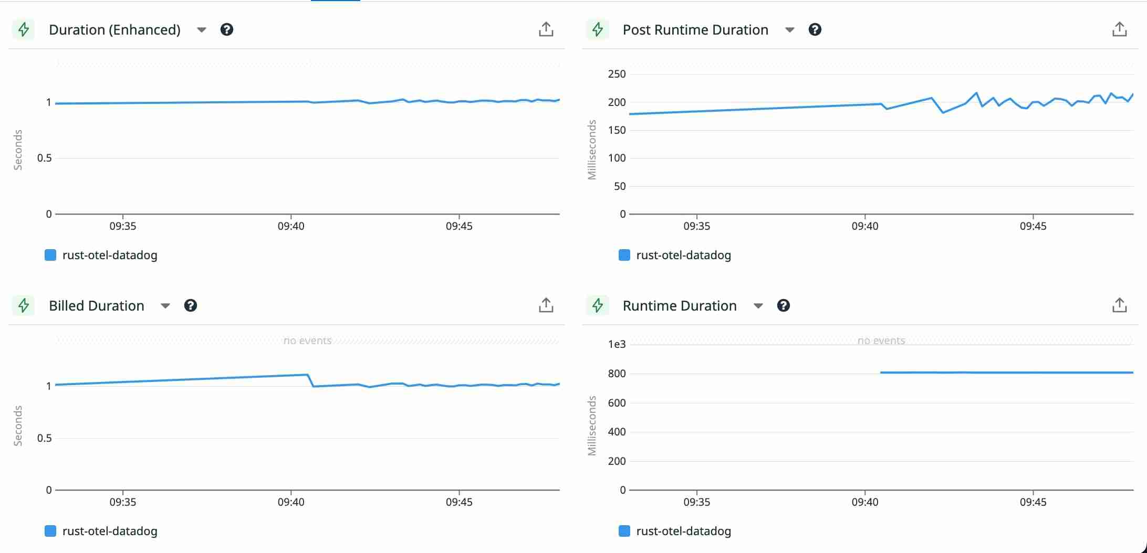Click the blue legend swatch under Runtime Duration

pos(624,531)
